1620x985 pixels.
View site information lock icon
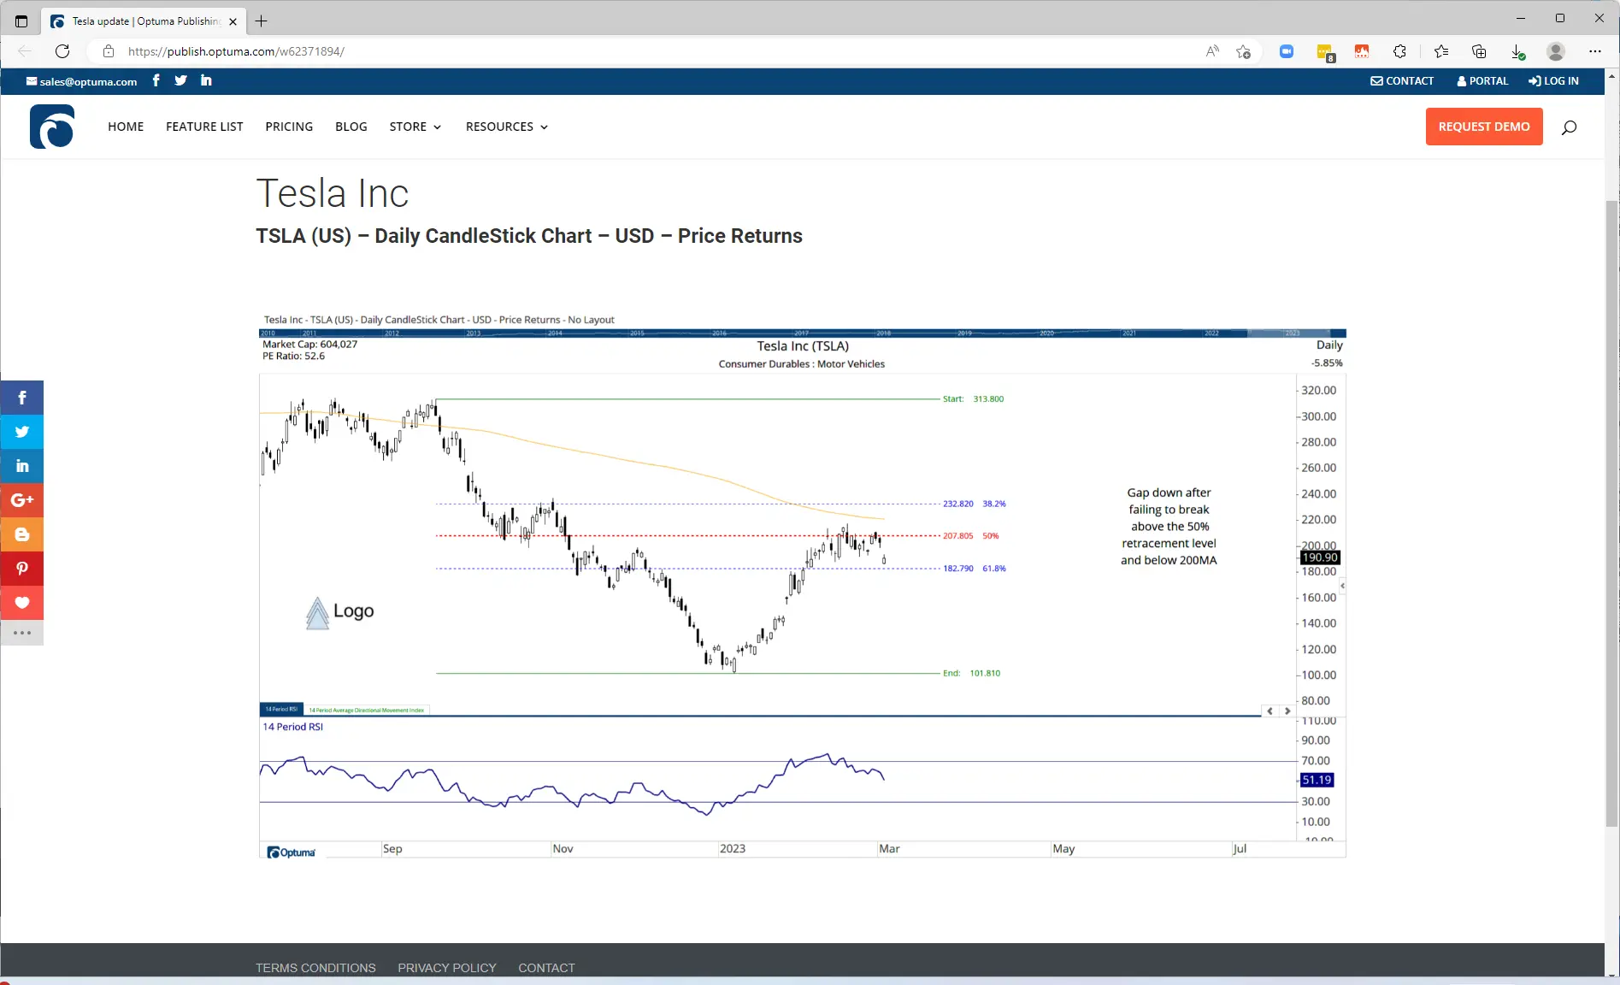click(109, 51)
